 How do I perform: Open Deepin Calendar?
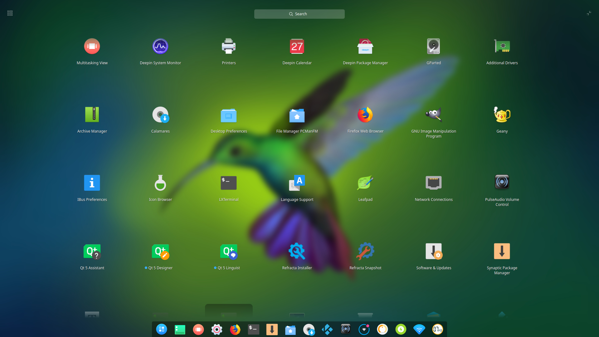[297, 46]
